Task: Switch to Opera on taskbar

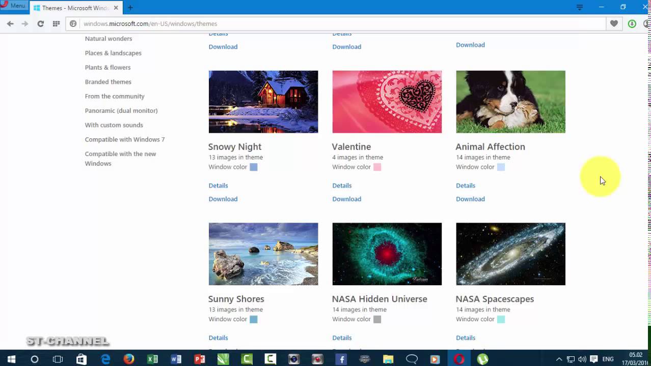Action: pyautogui.click(x=459, y=359)
